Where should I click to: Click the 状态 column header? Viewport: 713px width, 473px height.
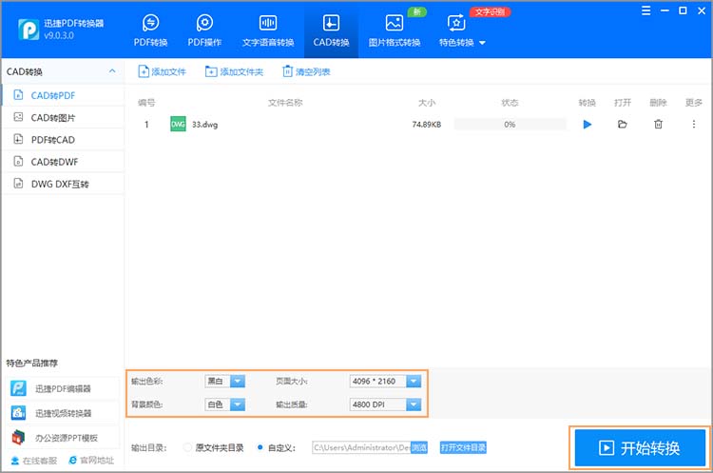[x=510, y=103]
